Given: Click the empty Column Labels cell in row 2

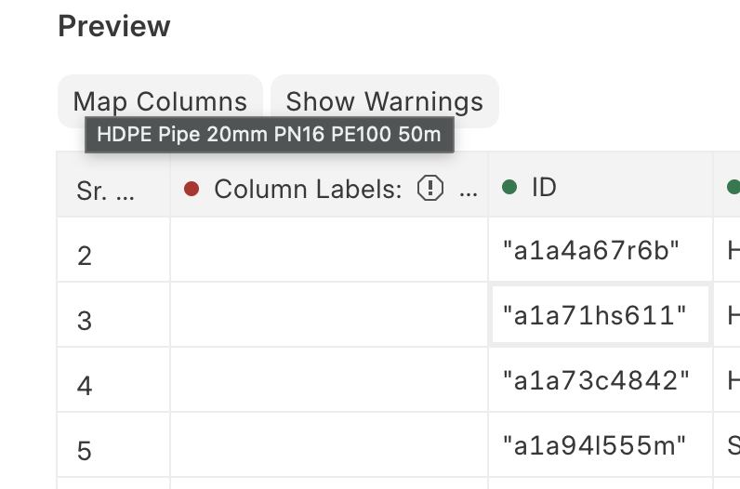Looking at the screenshot, I should click(x=329, y=250).
